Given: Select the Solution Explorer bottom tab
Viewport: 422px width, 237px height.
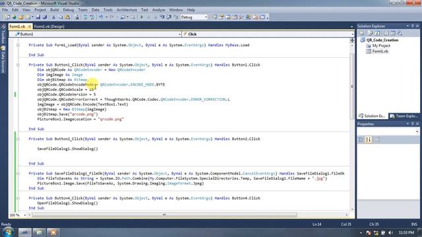Looking at the screenshot, I should click(372, 116).
